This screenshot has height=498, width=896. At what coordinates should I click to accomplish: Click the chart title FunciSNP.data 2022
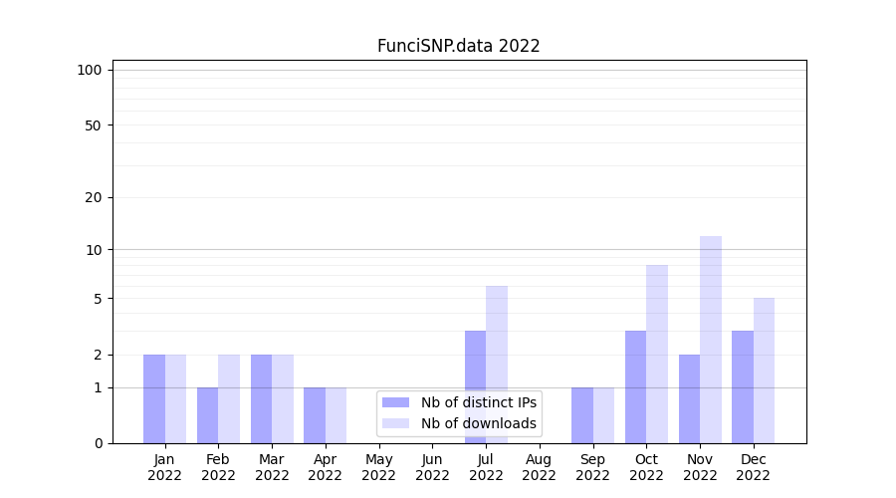(458, 46)
